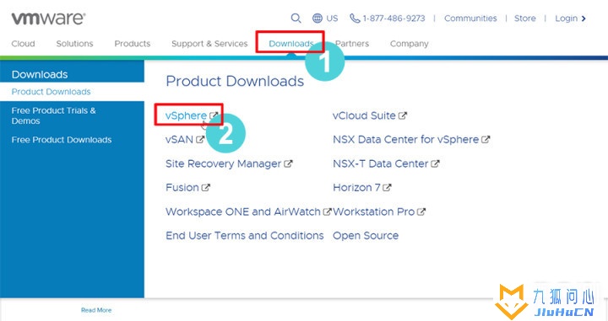Open the Partners menu

352,44
